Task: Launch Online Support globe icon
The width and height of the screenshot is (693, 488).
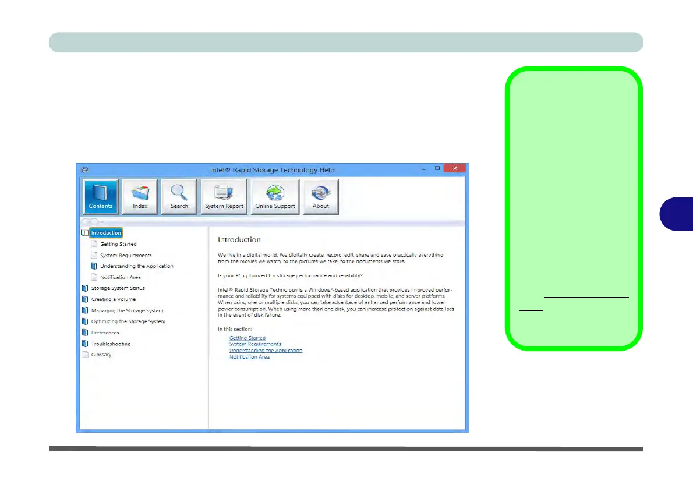Action: [x=275, y=193]
